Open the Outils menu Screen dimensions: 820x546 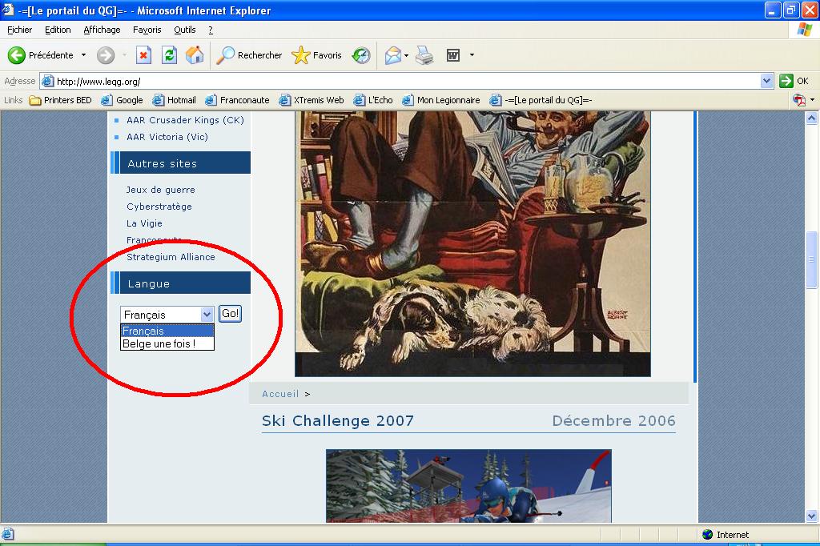185,30
